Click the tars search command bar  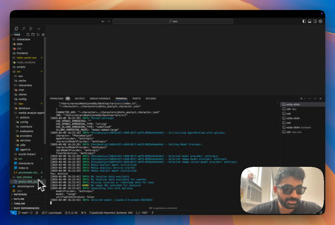tap(173, 21)
